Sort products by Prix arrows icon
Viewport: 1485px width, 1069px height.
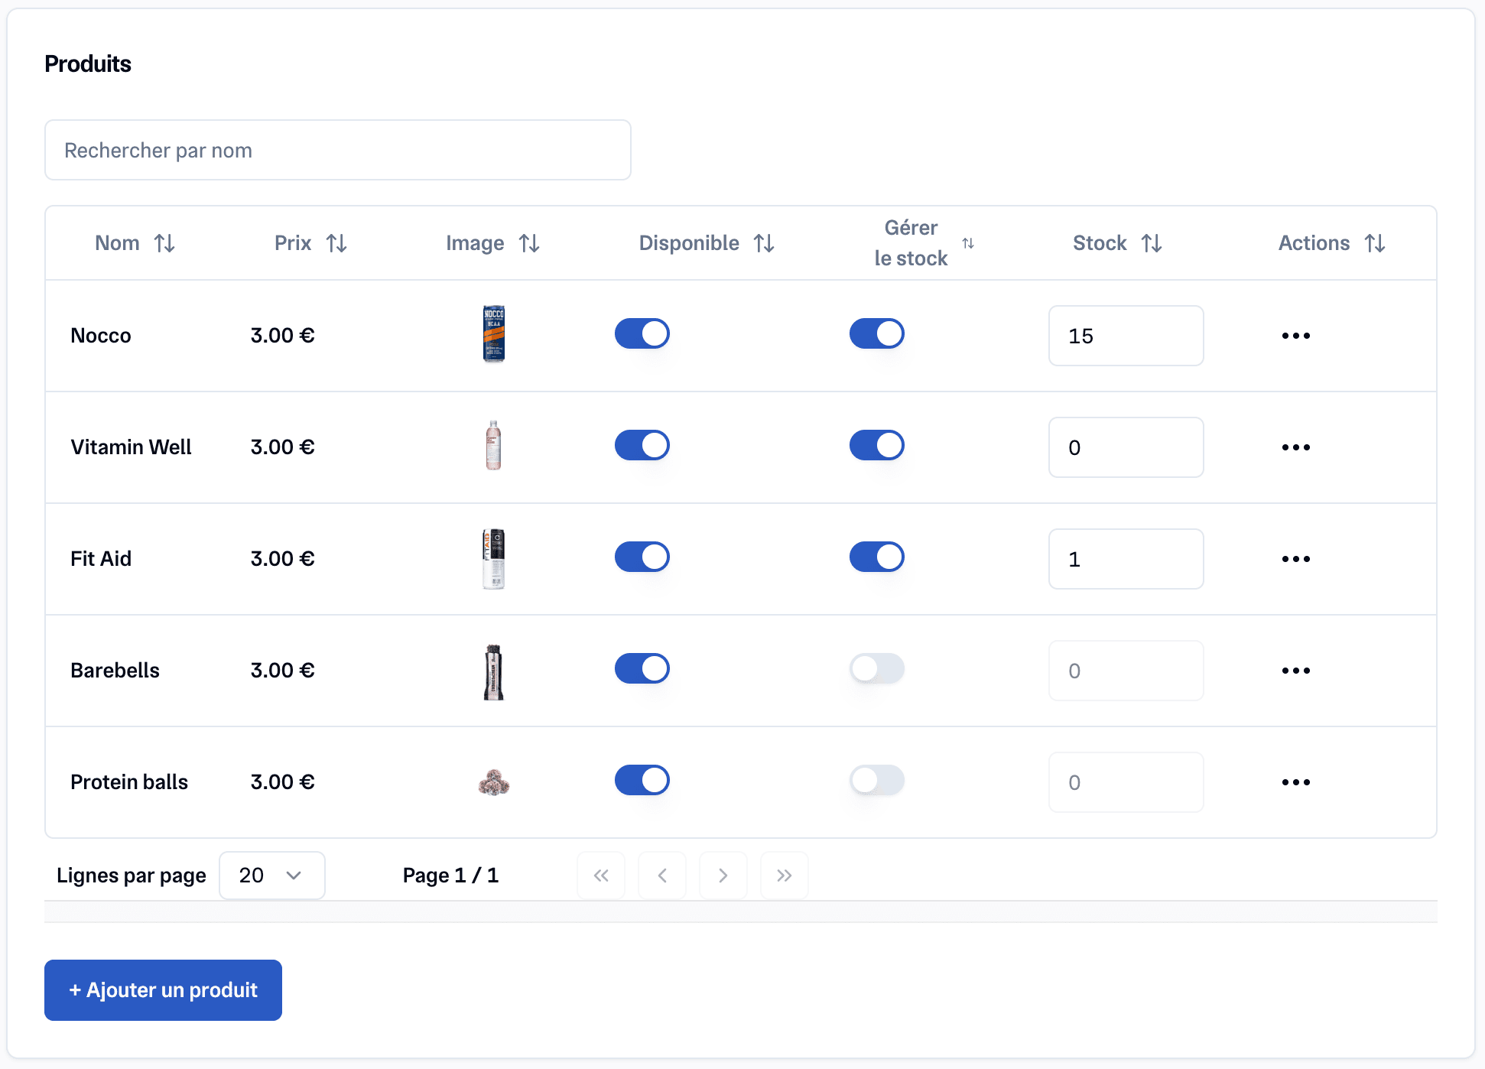tap(336, 243)
